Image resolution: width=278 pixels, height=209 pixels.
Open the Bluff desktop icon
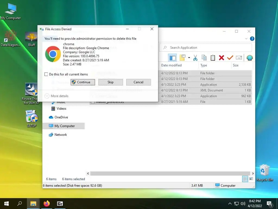pyautogui.click(x=31, y=39)
